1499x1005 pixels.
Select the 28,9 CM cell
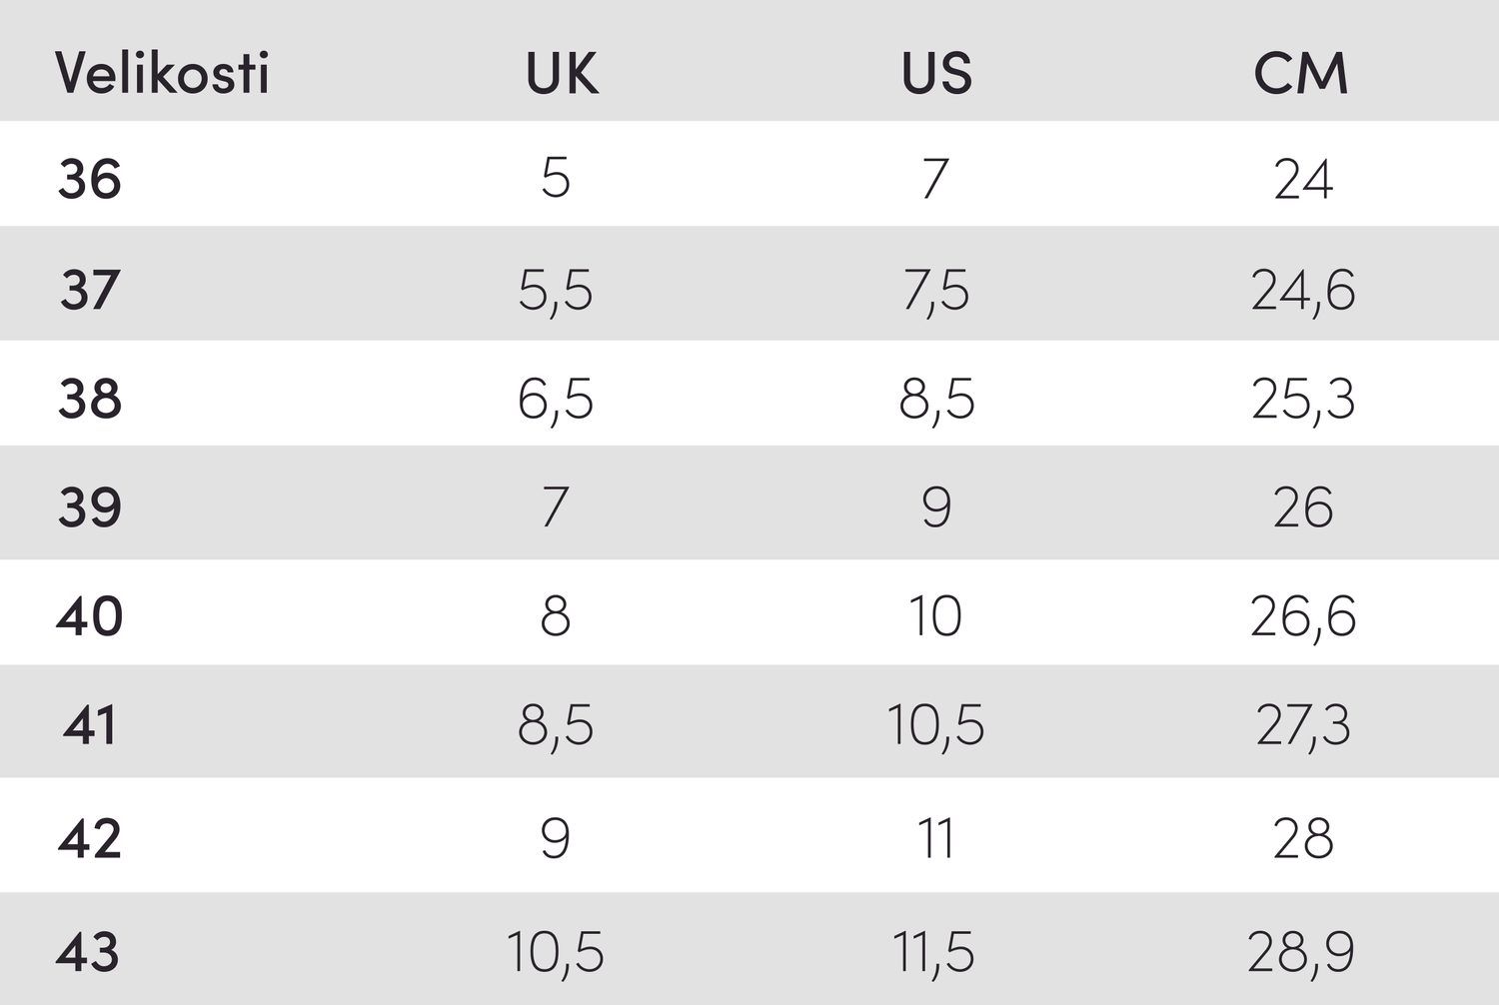1301,951
